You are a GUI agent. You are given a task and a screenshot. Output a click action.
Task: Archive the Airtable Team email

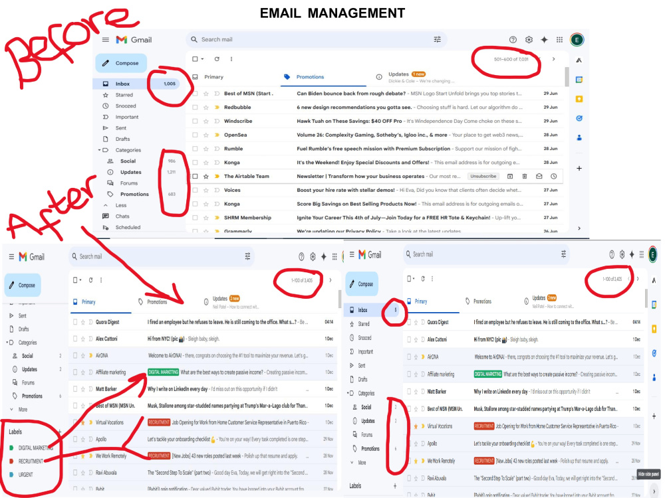510,176
